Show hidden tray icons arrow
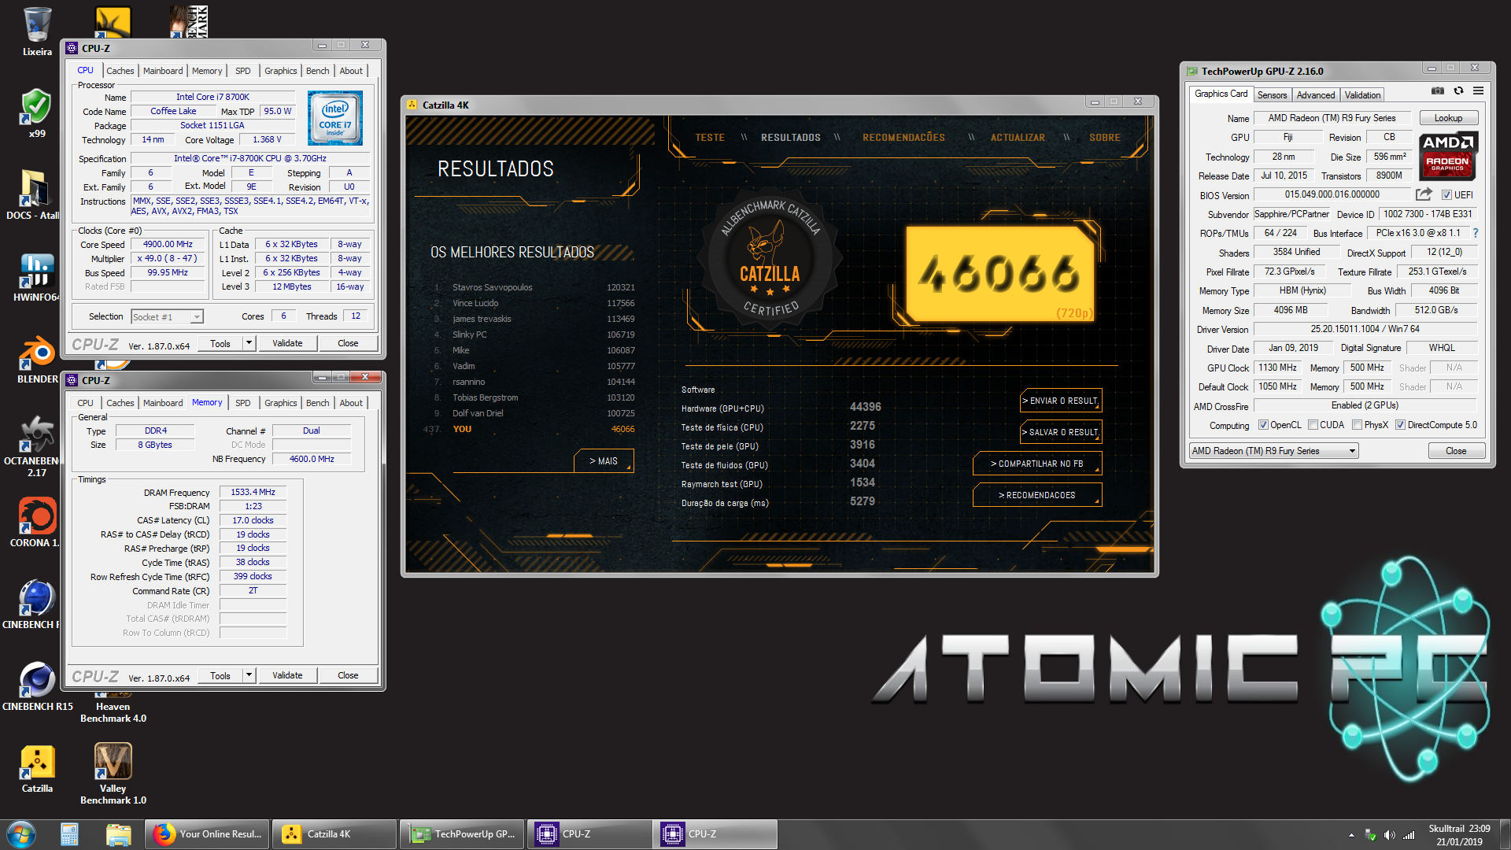 tap(1351, 835)
